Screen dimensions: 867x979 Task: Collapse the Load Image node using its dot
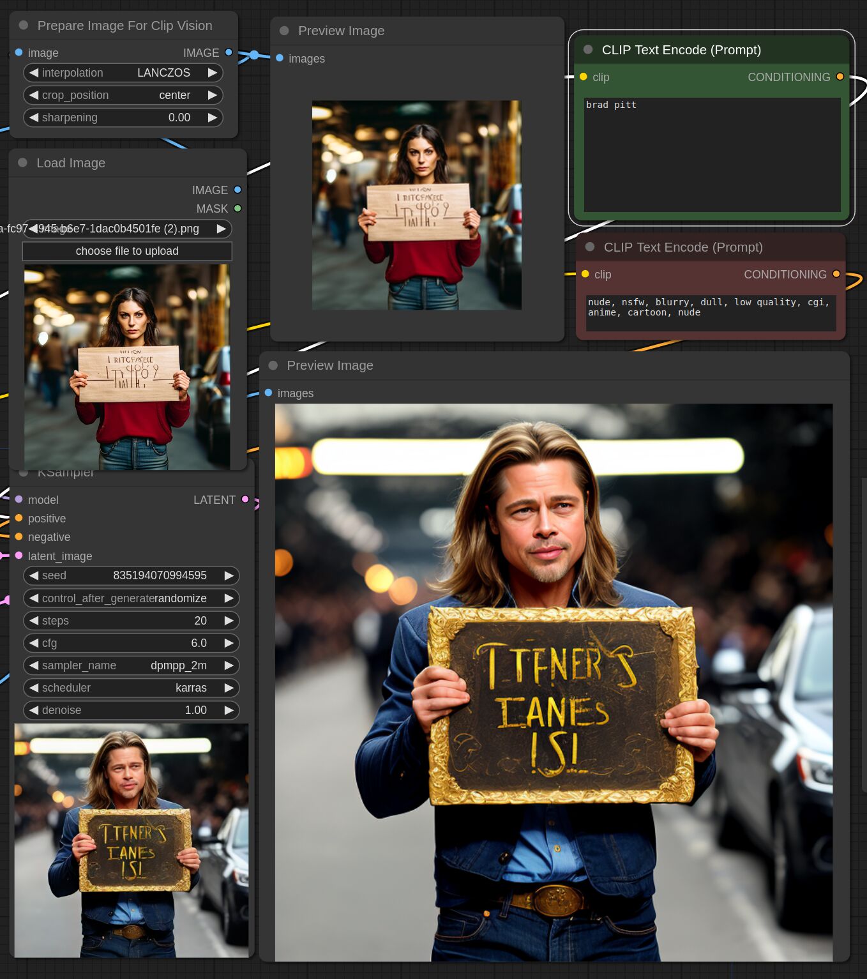23,163
